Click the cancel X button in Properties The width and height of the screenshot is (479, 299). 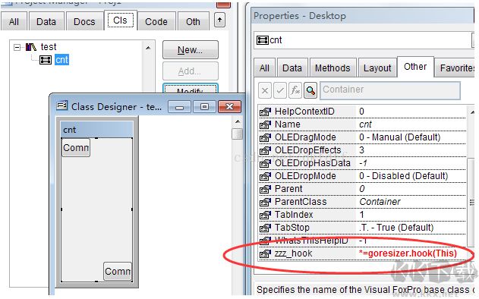coord(265,90)
